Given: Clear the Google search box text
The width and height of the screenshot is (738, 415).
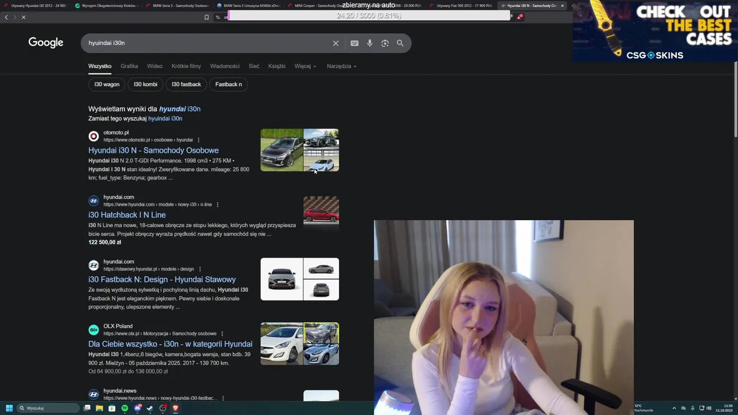Looking at the screenshot, I should pos(336,43).
